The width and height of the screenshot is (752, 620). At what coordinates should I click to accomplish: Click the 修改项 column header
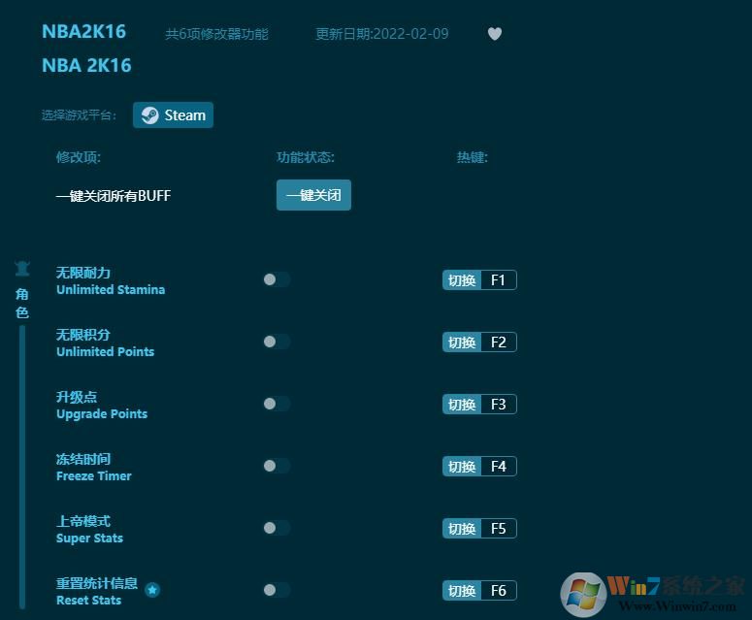pos(79,157)
